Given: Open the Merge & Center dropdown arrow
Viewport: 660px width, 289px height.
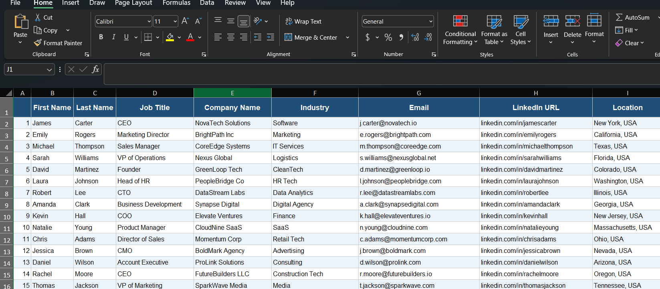Looking at the screenshot, I should click(347, 37).
